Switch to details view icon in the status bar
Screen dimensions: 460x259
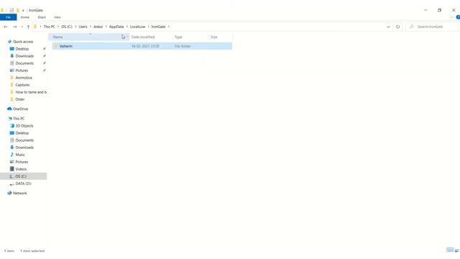coord(450,250)
